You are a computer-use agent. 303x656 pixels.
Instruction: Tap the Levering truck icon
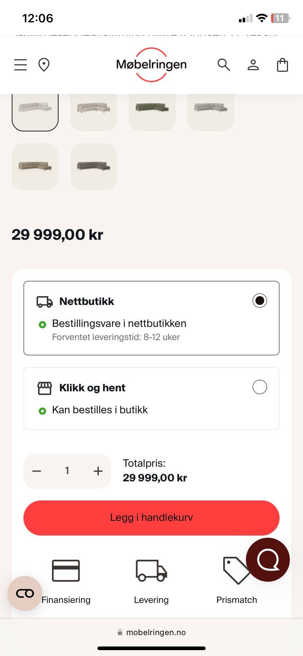(151, 571)
